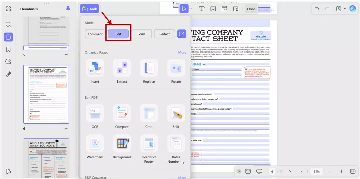Click the Save icon
The image size is (360, 179).
(x=339, y=9)
